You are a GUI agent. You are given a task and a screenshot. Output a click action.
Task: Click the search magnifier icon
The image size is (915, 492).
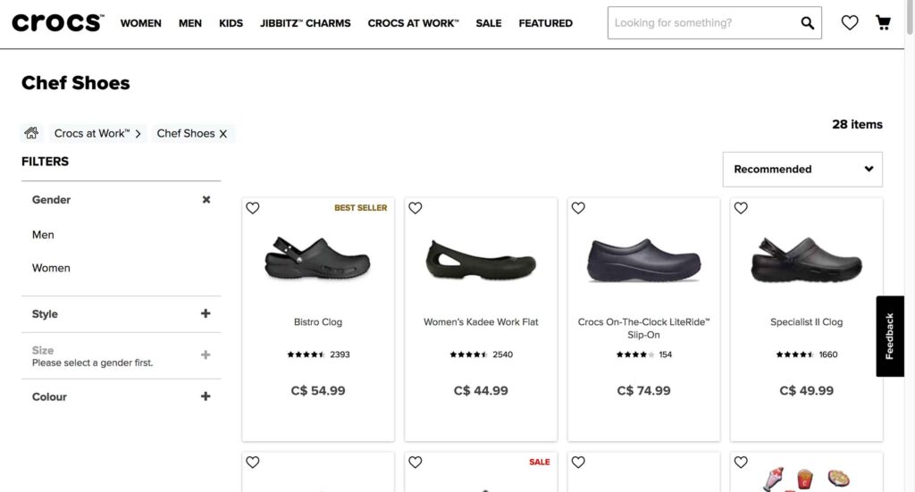[x=807, y=23]
